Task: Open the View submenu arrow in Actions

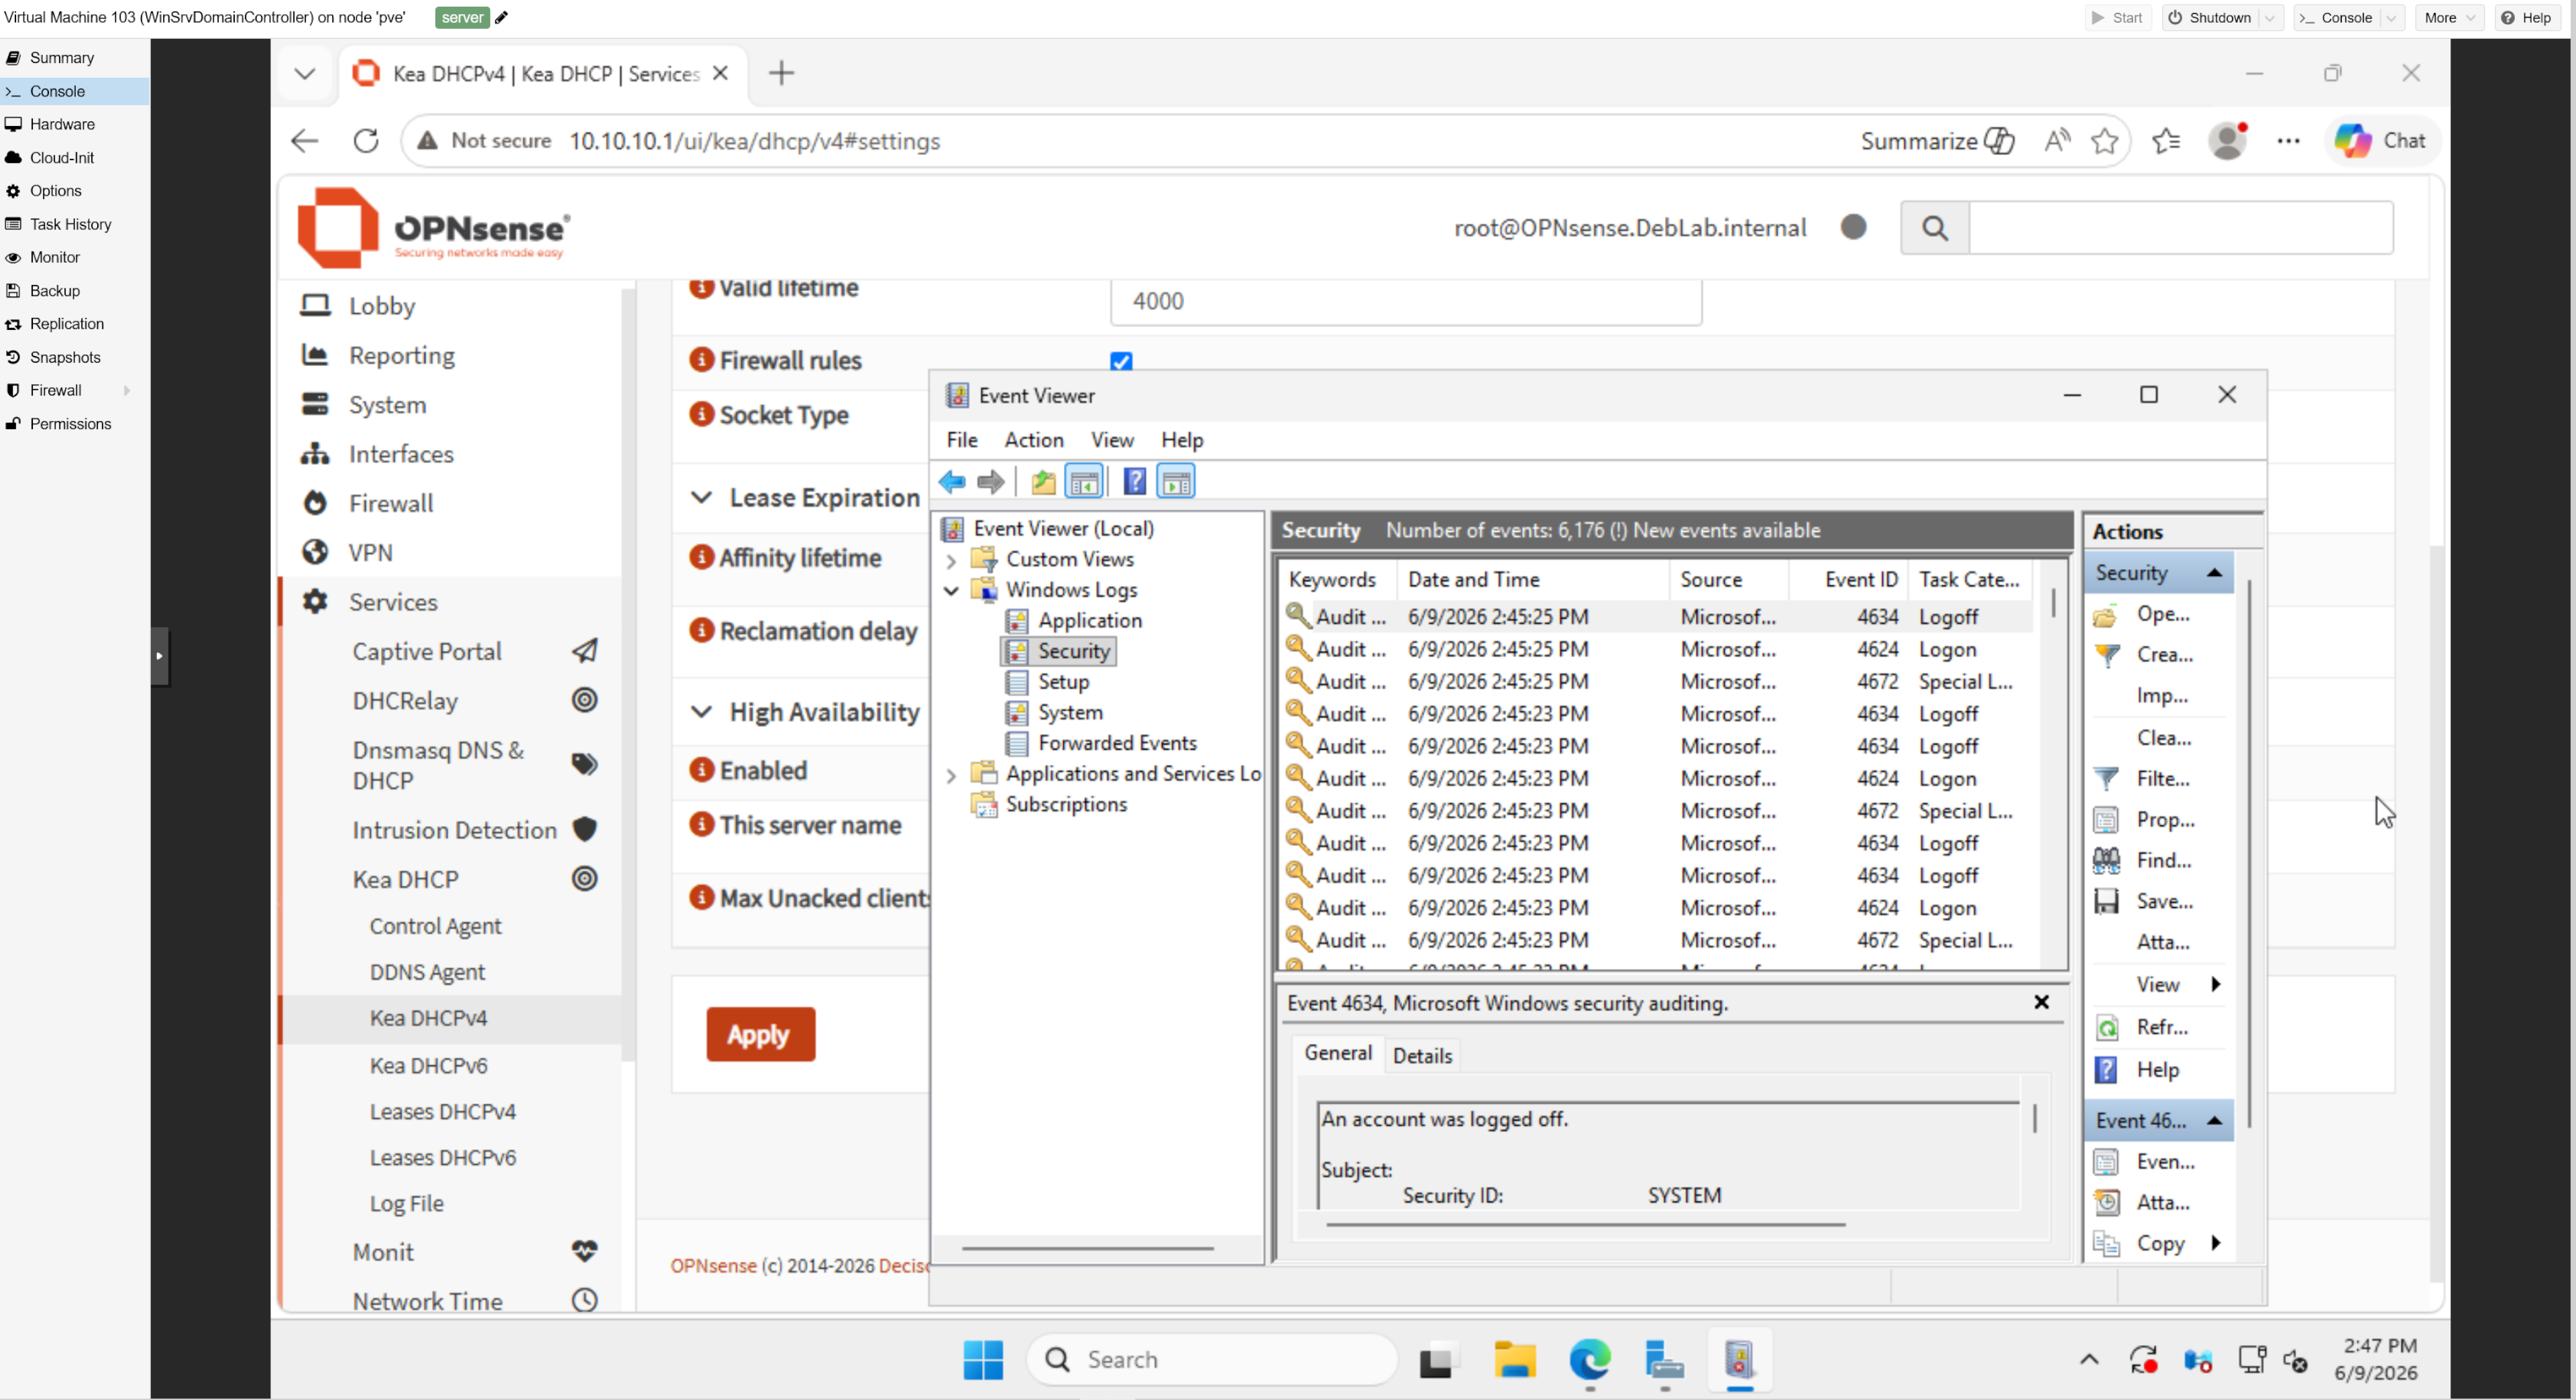Action: point(2215,984)
